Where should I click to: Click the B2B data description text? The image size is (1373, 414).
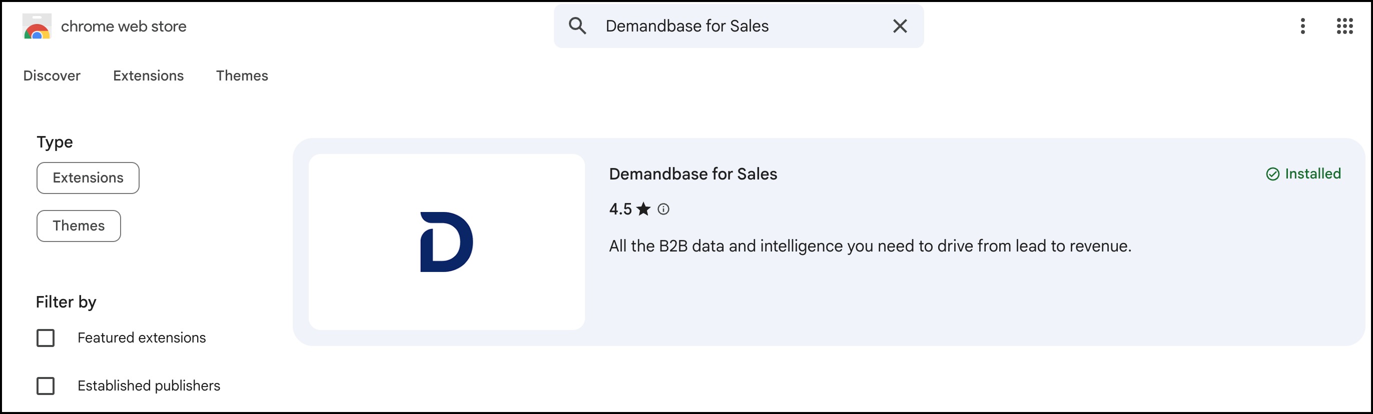coord(870,246)
